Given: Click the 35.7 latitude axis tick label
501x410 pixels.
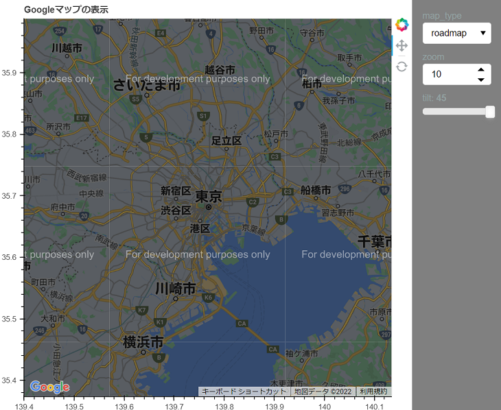Looking at the screenshot, I should coord(9,195).
